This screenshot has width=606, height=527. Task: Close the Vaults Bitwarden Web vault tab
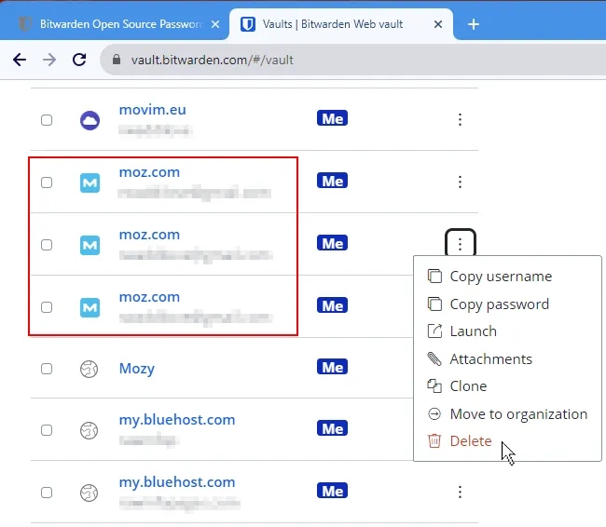pos(438,24)
